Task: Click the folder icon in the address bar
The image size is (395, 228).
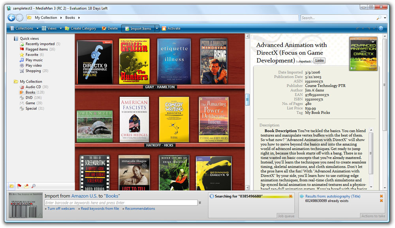Action: coord(30,18)
